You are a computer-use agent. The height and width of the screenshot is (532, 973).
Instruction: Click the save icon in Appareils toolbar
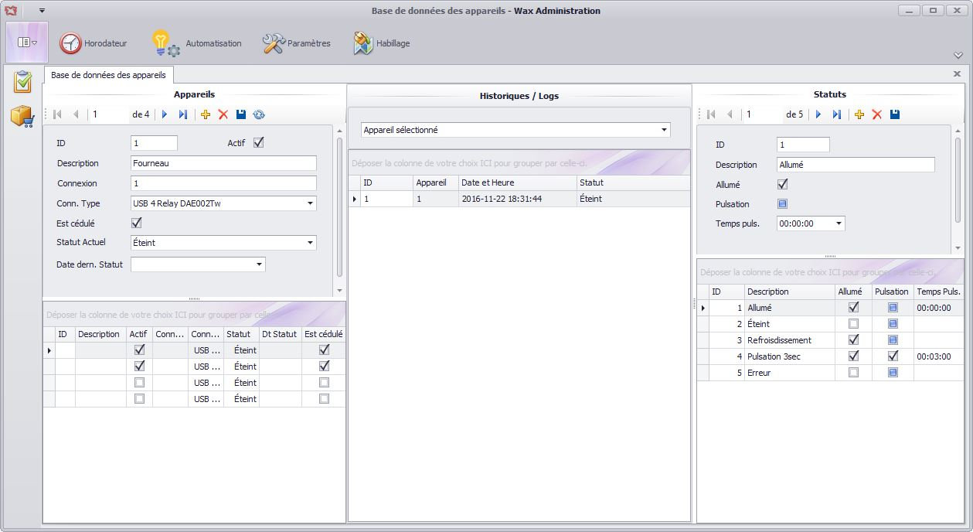[x=241, y=114]
